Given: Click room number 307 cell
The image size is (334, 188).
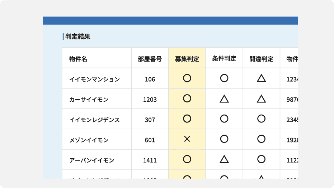Looking at the screenshot, I should [150, 120].
